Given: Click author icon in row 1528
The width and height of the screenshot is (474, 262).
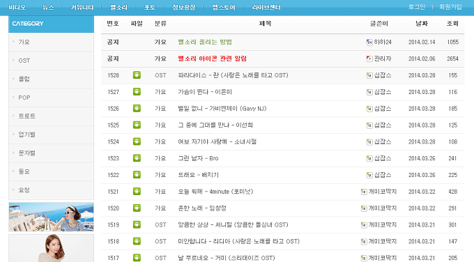Looking at the screenshot, I should 369,75.
